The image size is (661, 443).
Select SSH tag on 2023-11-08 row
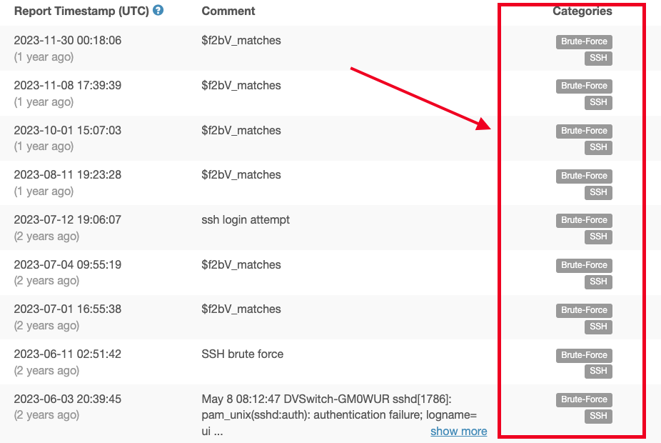[598, 102]
